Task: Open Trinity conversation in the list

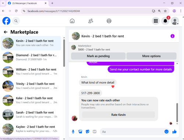Action: point(31,86)
